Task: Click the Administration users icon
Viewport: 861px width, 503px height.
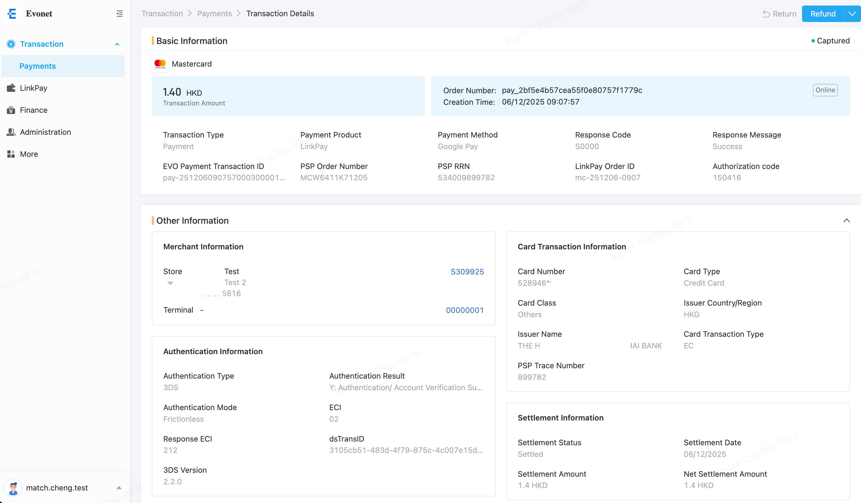Action: click(x=11, y=132)
